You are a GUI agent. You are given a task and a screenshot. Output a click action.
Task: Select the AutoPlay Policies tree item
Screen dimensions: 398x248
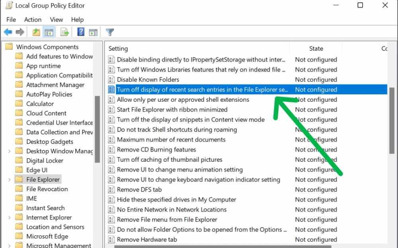(49, 94)
